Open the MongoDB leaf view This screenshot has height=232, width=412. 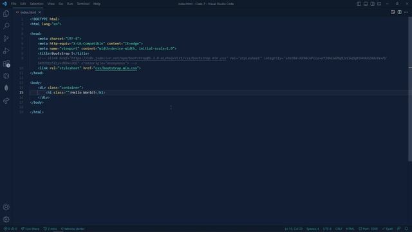click(x=6, y=88)
